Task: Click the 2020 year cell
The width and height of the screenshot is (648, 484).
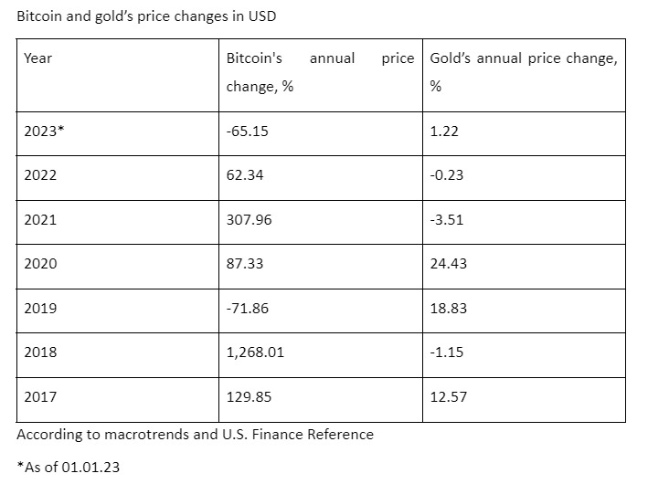Action: click(x=40, y=264)
